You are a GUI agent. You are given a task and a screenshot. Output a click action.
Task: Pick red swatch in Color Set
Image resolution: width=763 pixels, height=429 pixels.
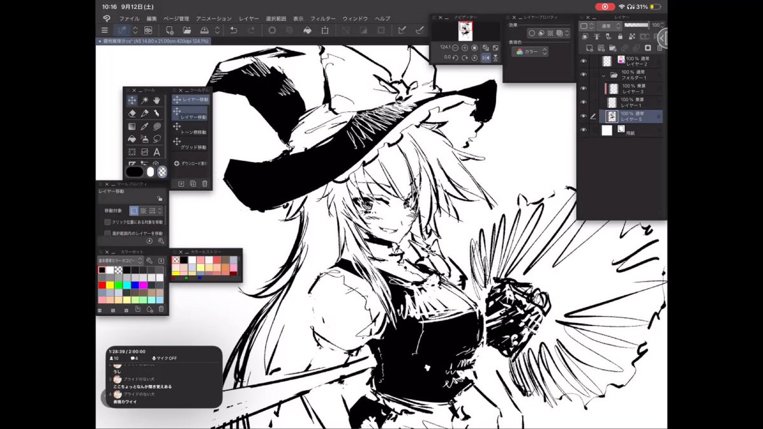click(102, 285)
